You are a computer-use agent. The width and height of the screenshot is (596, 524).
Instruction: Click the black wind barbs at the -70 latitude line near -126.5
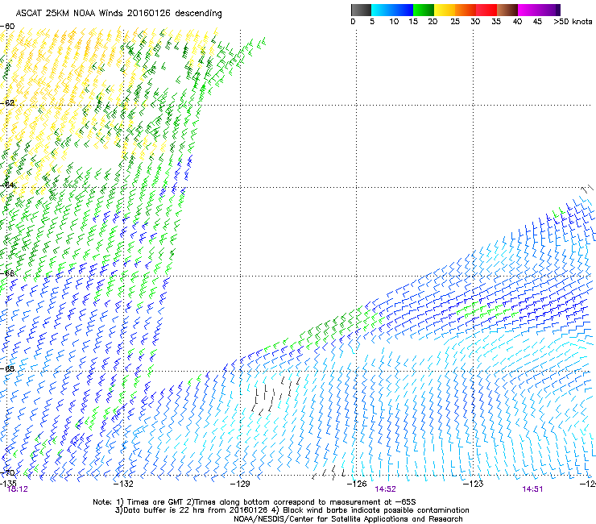329,472
